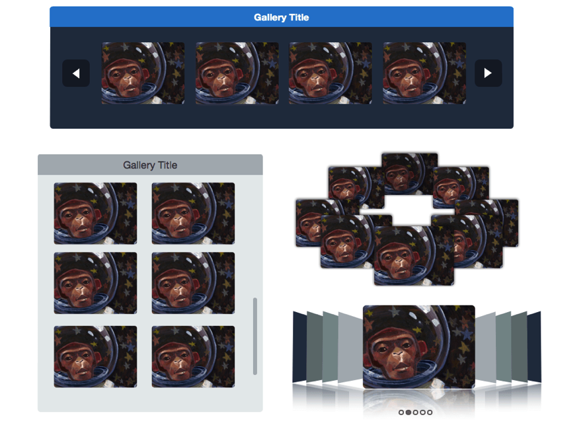Select the far-left image of the circular carousel
The height and width of the screenshot is (439, 585).
(x=308, y=223)
